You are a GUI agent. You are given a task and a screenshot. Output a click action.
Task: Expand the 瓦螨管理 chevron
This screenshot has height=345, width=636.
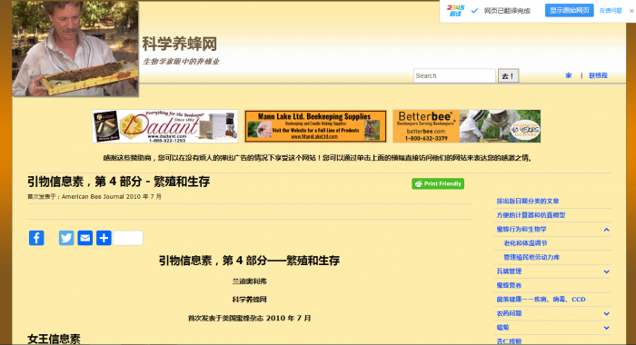[x=606, y=271]
